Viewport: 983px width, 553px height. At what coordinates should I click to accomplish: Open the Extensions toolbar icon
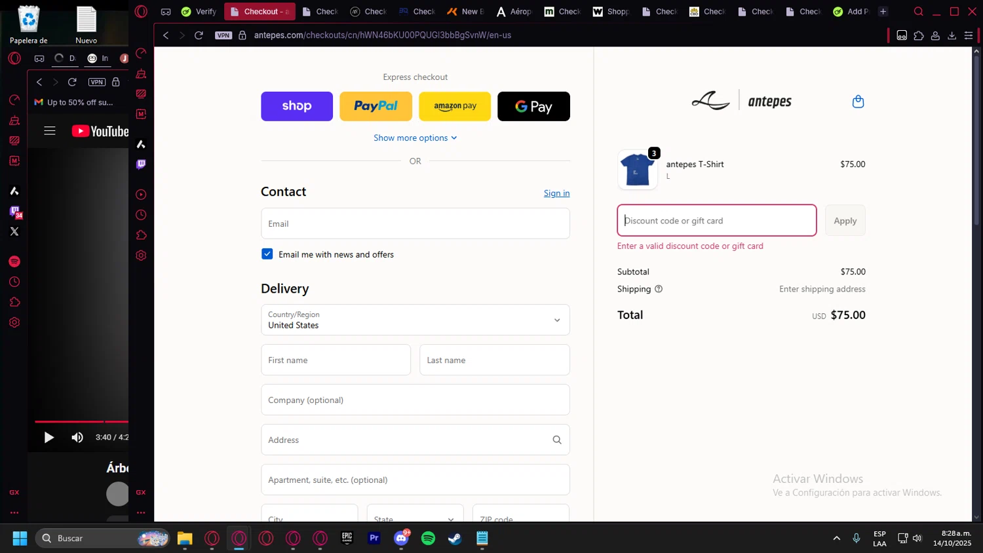[919, 35]
